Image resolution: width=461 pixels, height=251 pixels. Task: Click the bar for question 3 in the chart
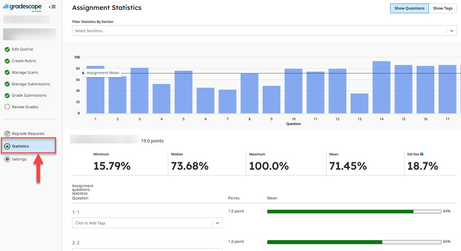pyautogui.click(x=140, y=90)
